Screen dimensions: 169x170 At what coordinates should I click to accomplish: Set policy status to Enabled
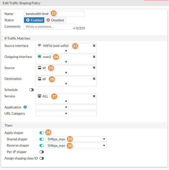point(34,20)
